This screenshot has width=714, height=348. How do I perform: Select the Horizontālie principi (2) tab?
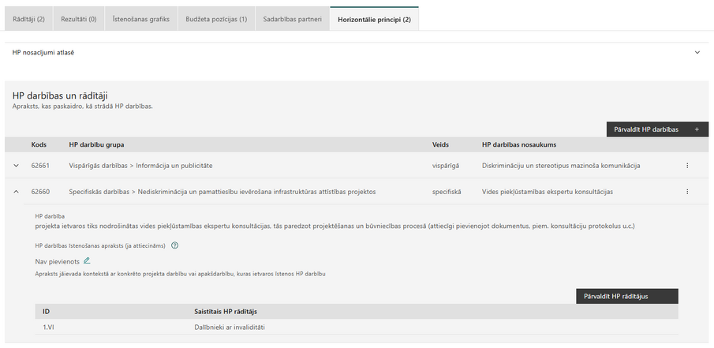point(374,19)
